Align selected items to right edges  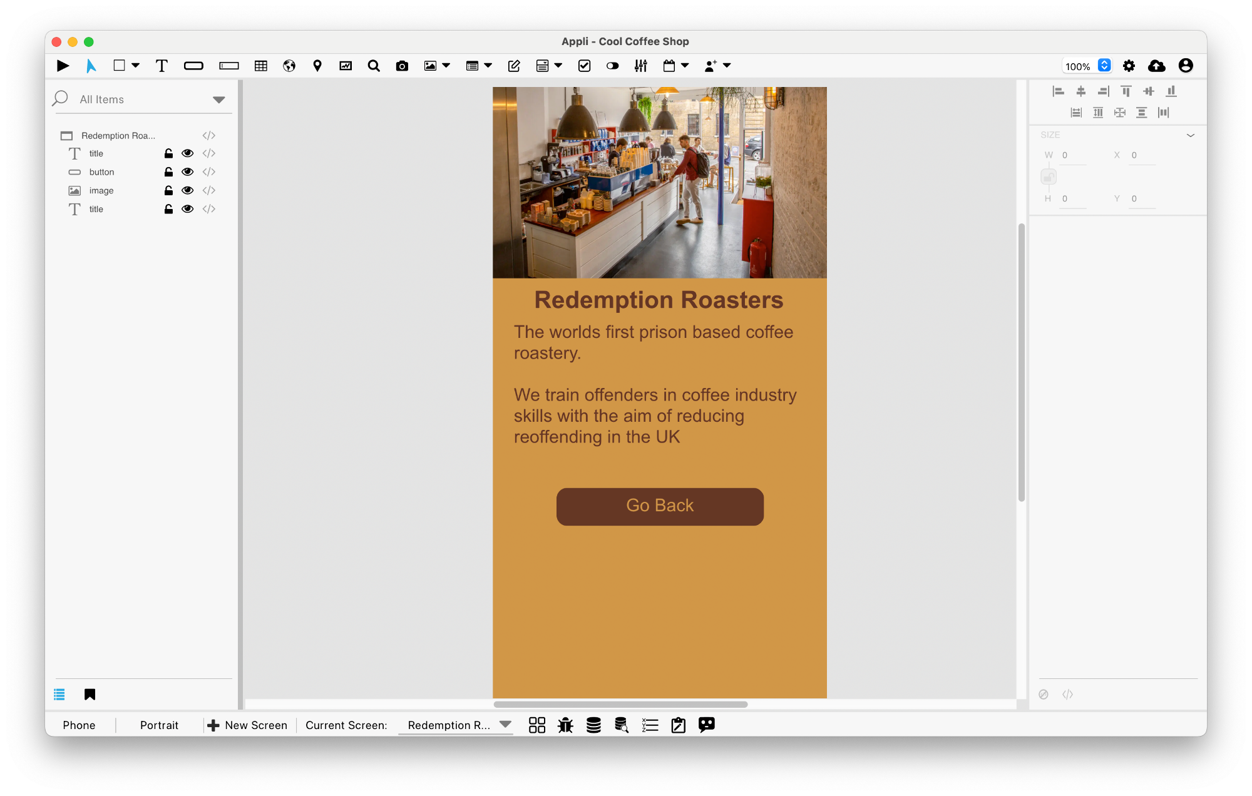(1104, 91)
